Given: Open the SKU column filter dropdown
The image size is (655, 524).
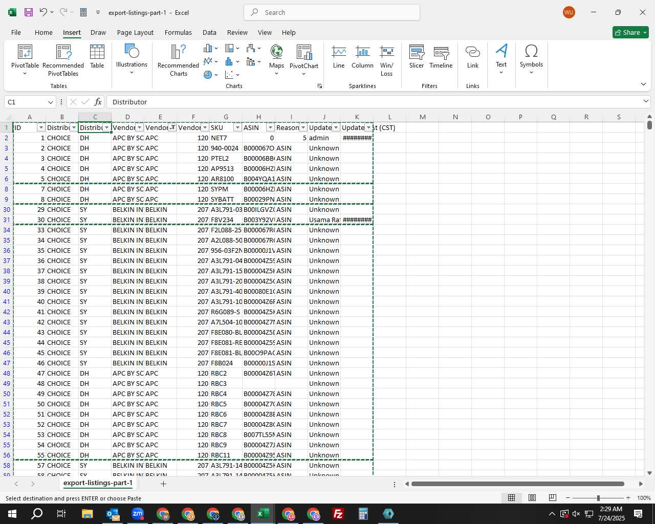Looking at the screenshot, I should coord(237,127).
